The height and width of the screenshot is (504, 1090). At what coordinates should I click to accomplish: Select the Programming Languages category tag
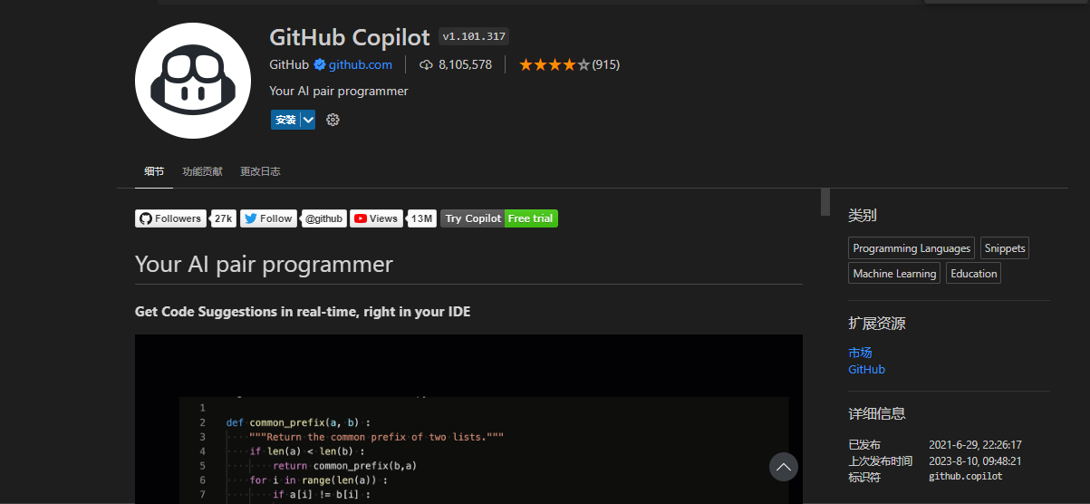912,248
